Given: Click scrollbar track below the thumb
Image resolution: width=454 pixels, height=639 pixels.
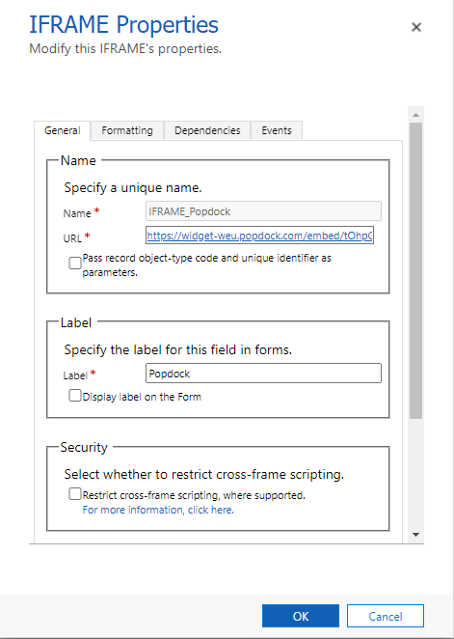Looking at the screenshot, I should (x=415, y=474).
